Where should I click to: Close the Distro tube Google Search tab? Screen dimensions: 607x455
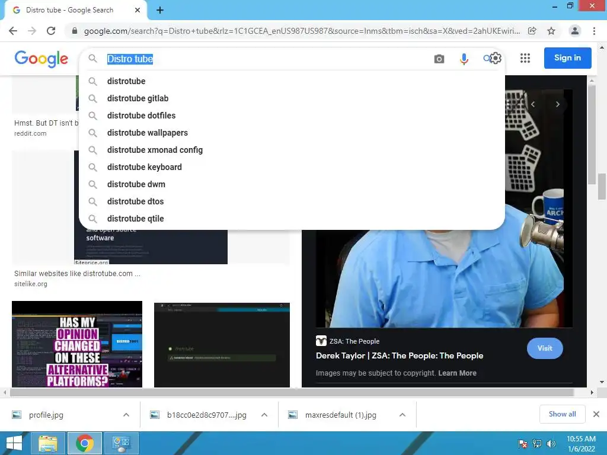tap(138, 10)
